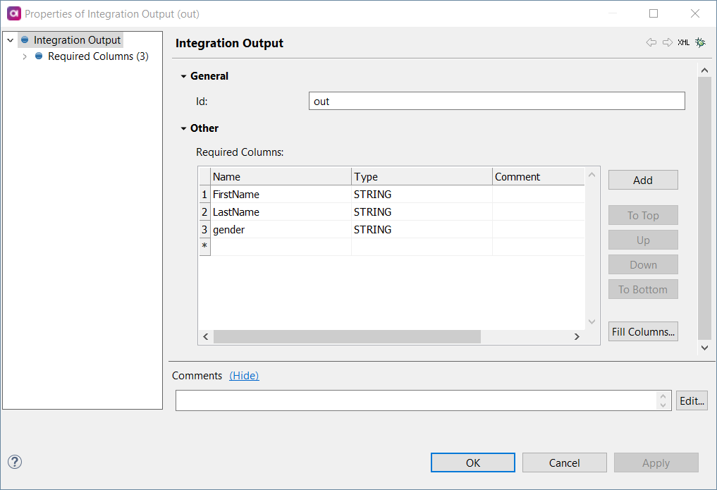Open help via the question mark icon
The height and width of the screenshot is (490, 717).
tap(14, 462)
